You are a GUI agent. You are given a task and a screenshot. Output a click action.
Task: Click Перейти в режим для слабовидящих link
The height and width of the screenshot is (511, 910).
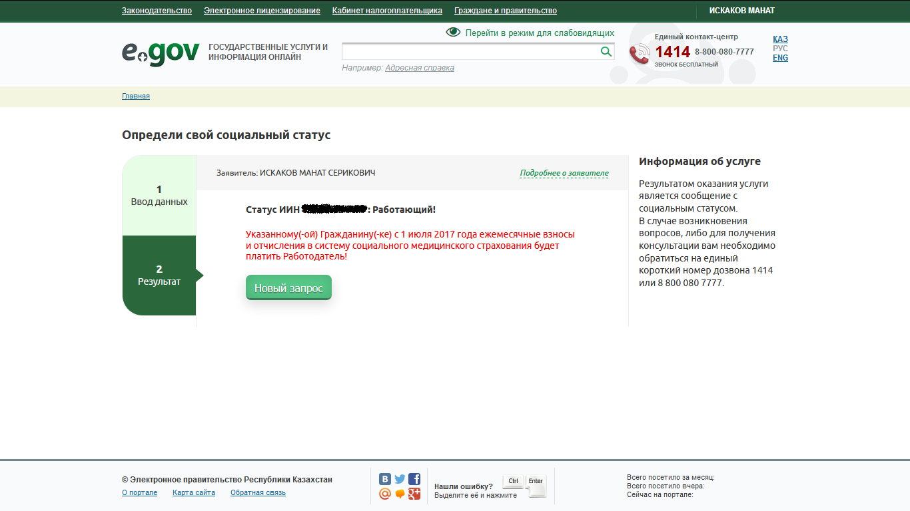(540, 33)
